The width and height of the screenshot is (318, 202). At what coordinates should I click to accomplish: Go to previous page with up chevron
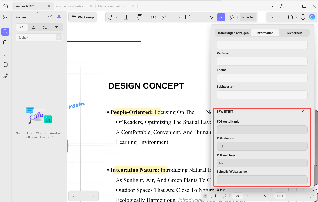[255, 196]
